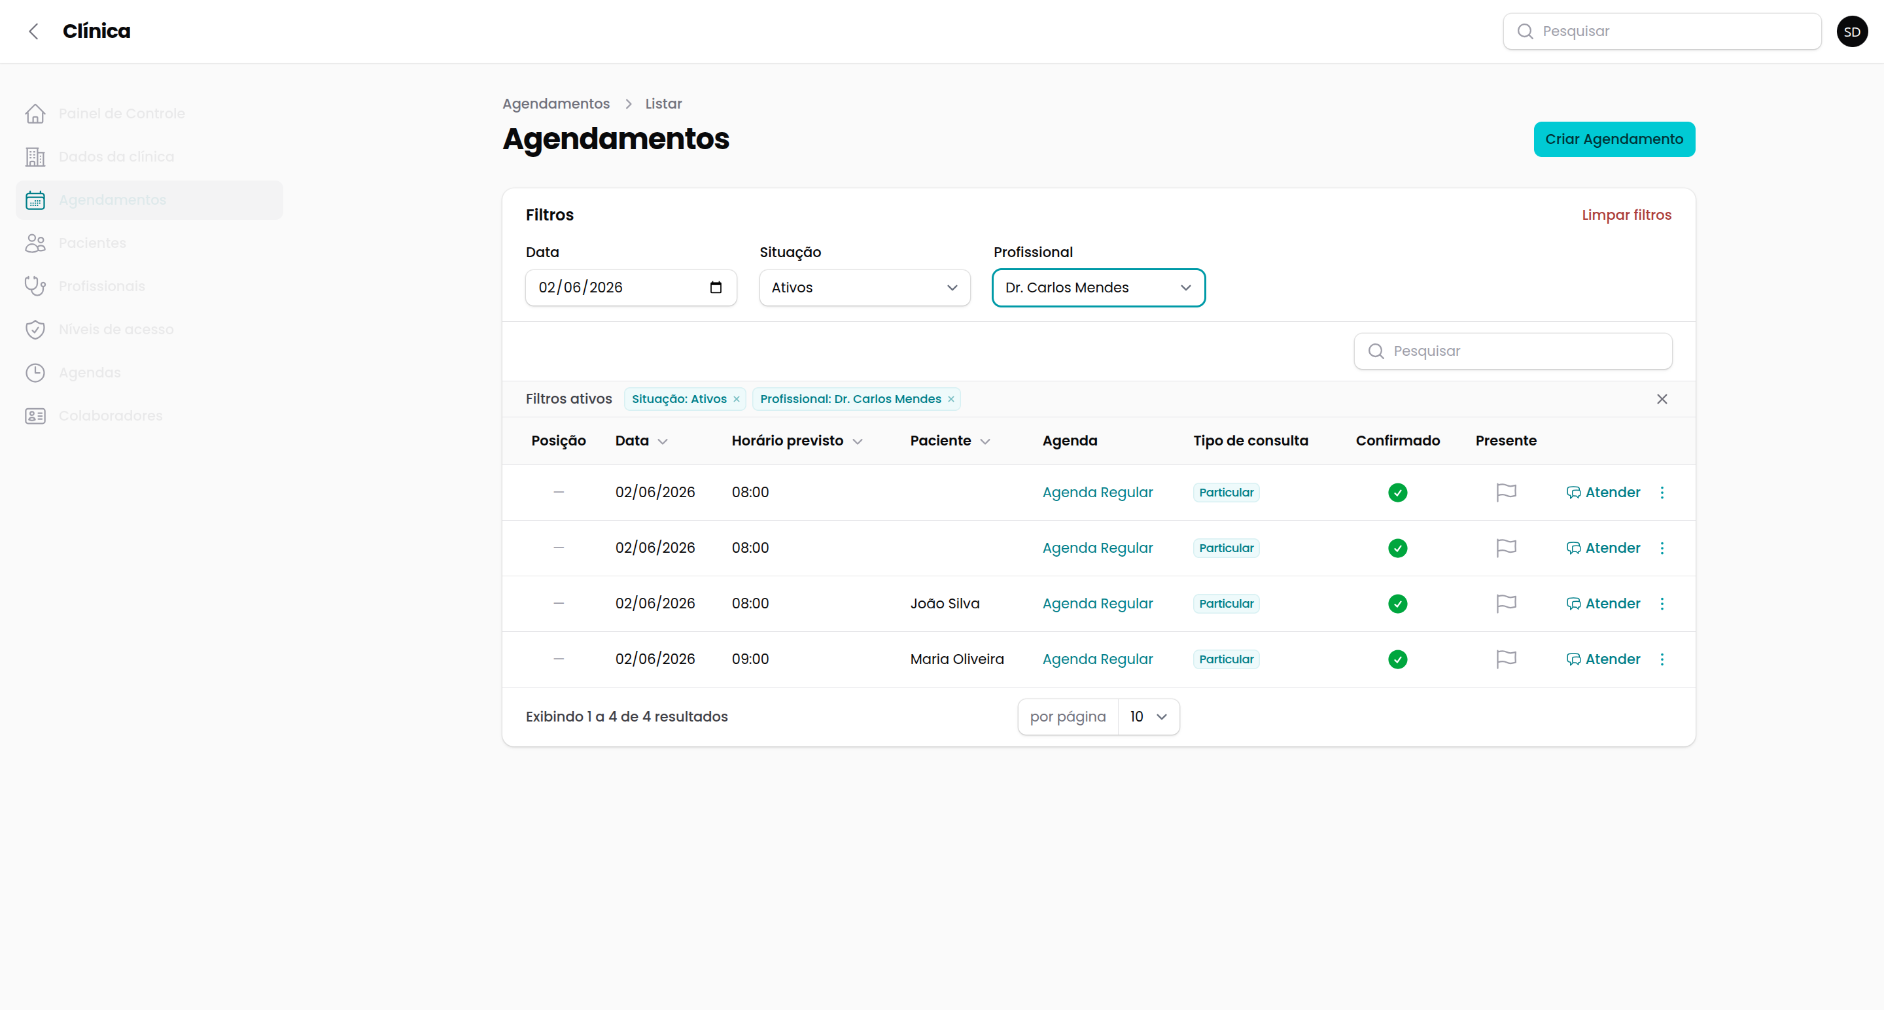1884x1010 pixels.
Task: Click the Limpar filtros link
Action: tap(1626, 215)
